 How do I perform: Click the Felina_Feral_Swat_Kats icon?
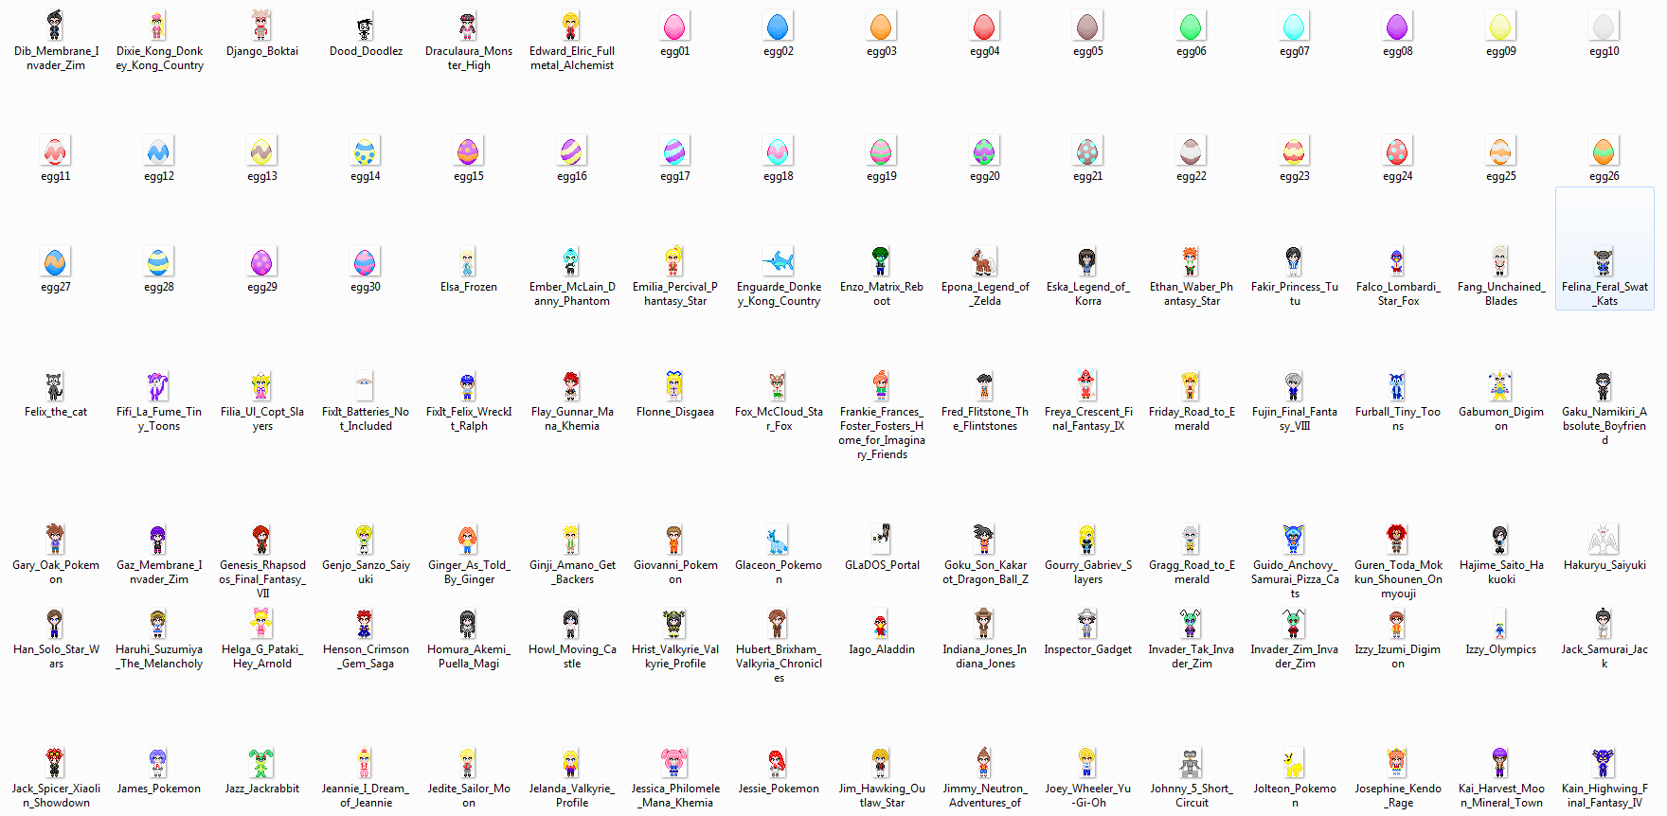pos(1604,261)
